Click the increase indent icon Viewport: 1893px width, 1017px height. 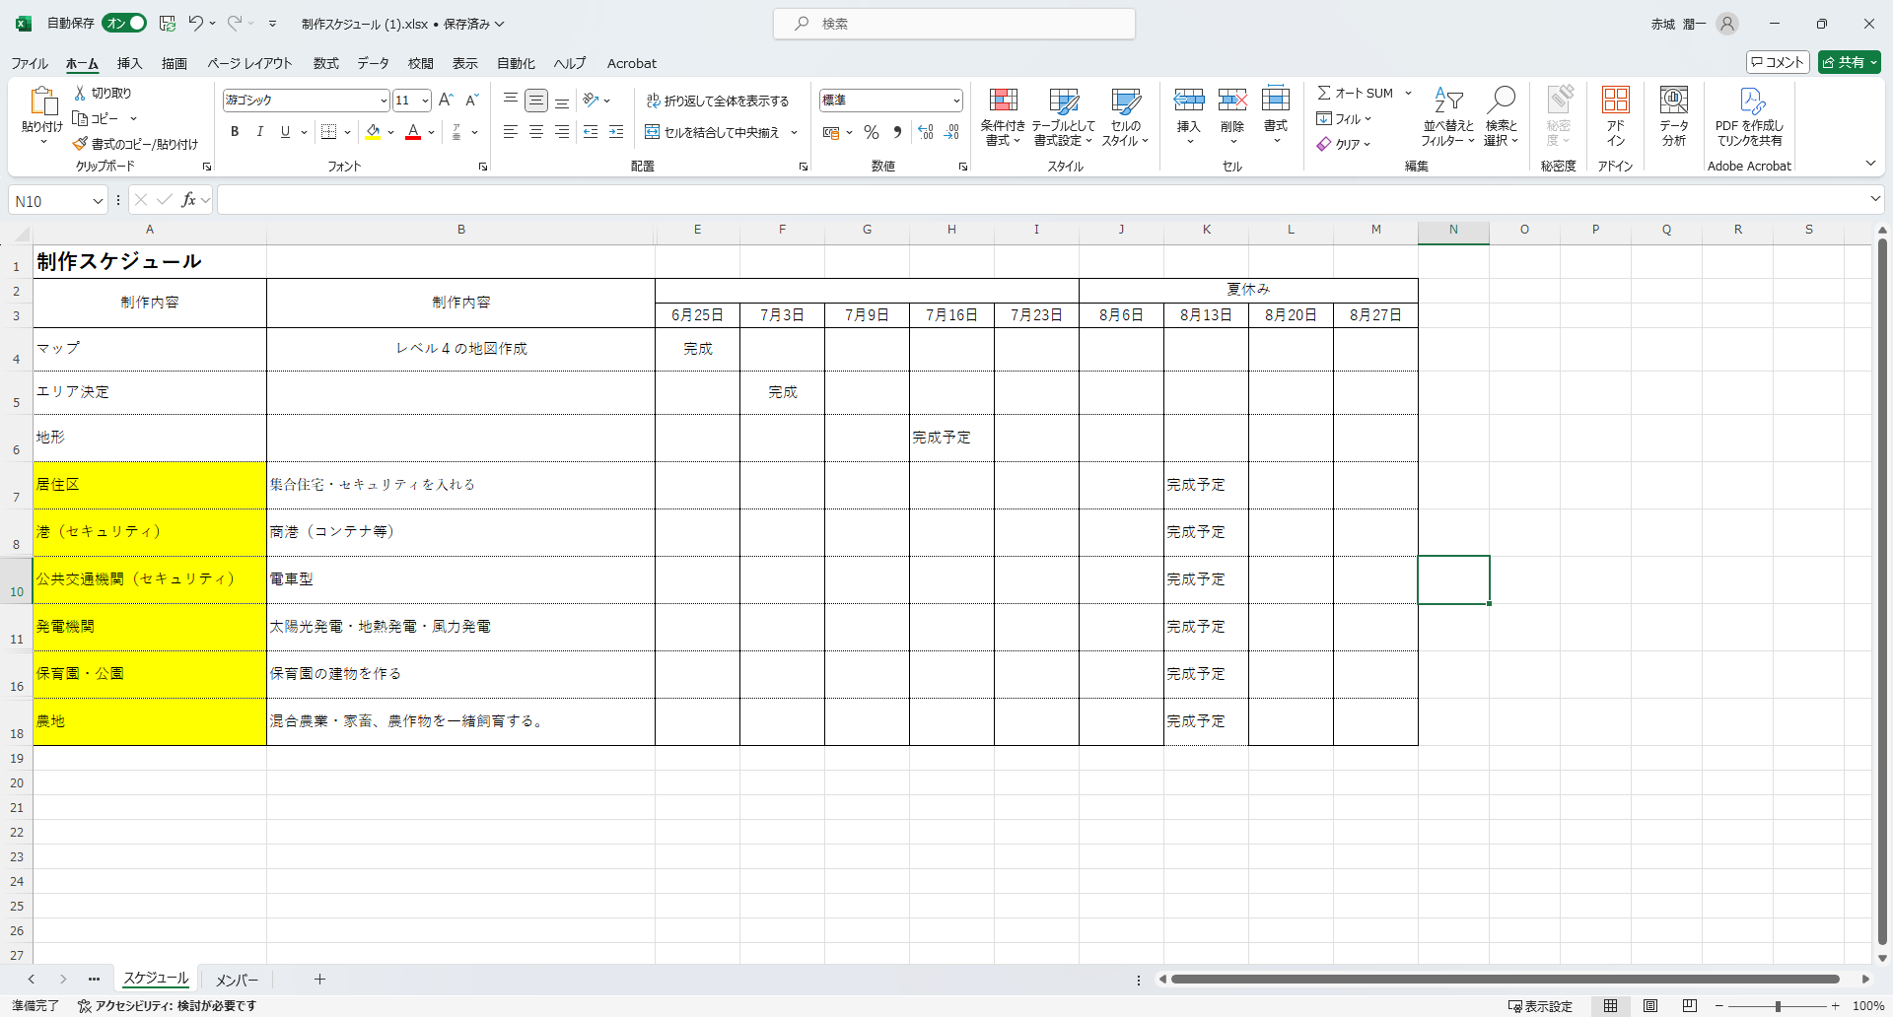[616, 131]
